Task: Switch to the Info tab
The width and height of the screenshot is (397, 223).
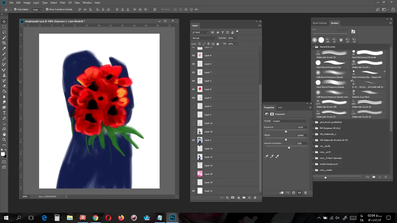Action: 280,107
